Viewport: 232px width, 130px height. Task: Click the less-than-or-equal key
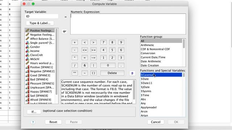coord(84,50)
